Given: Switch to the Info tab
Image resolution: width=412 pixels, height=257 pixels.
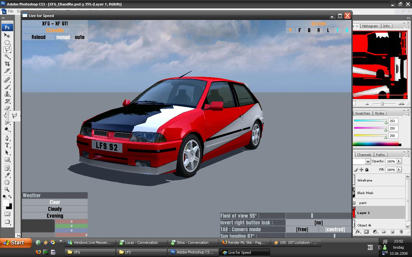Looking at the screenshot, I should tap(386, 26).
